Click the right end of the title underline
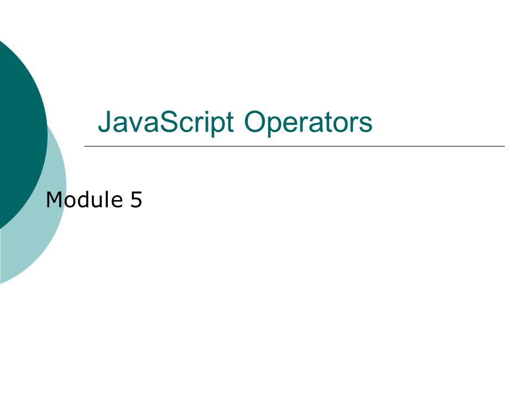The height and width of the screenshot is (398, 531). 504,146
